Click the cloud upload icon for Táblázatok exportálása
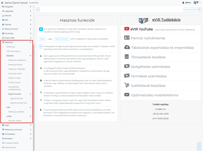203x151 pixels. point(127,47)
